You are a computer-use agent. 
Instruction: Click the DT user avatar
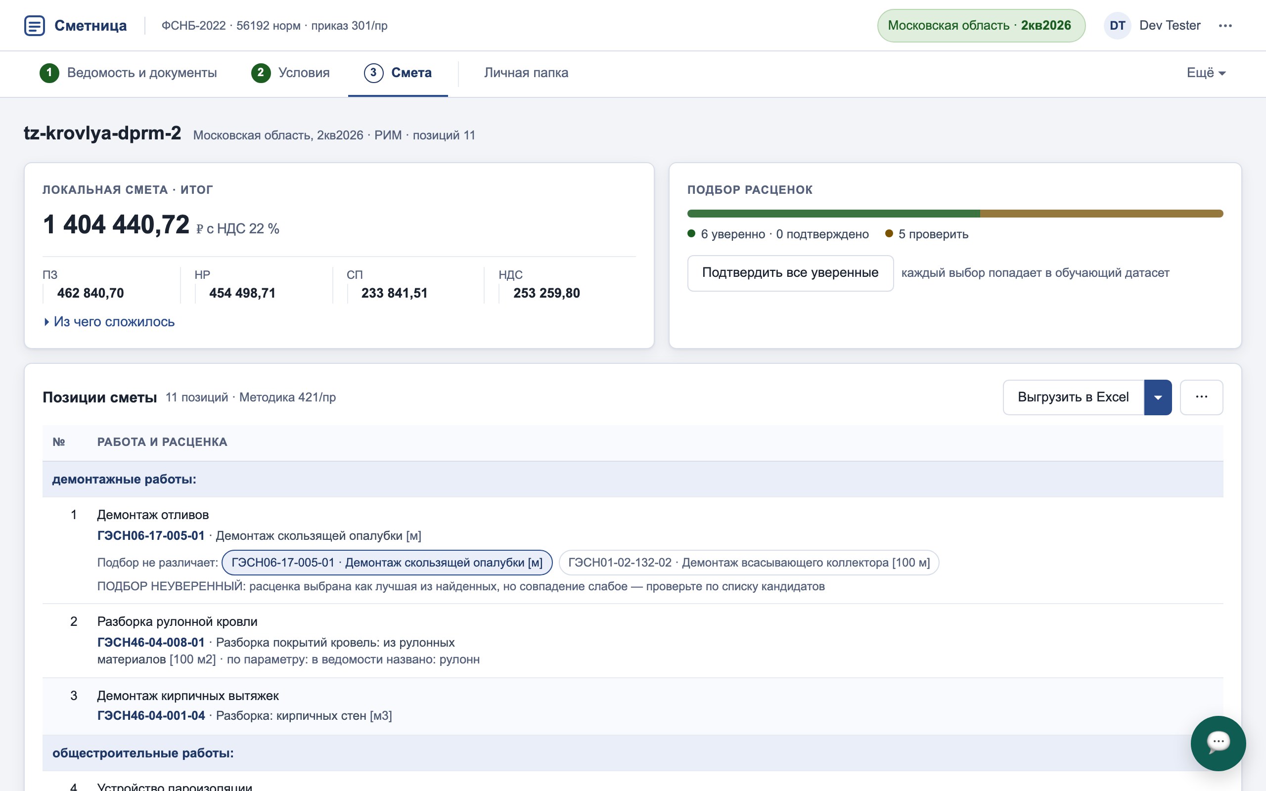[x=1117, y=26]
